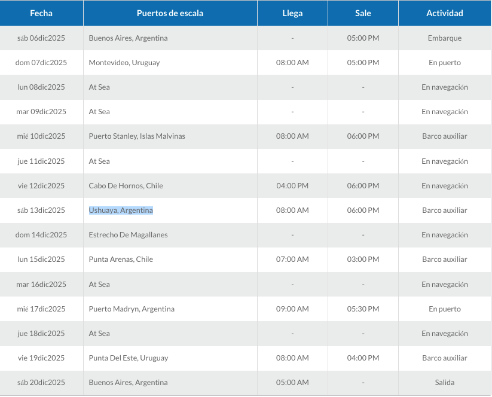Image resolution: width=492 pixels, height=397 pixels.
Task: Select Puerto Stanley, Islas Malvinas cell
Action: point(137,136)
